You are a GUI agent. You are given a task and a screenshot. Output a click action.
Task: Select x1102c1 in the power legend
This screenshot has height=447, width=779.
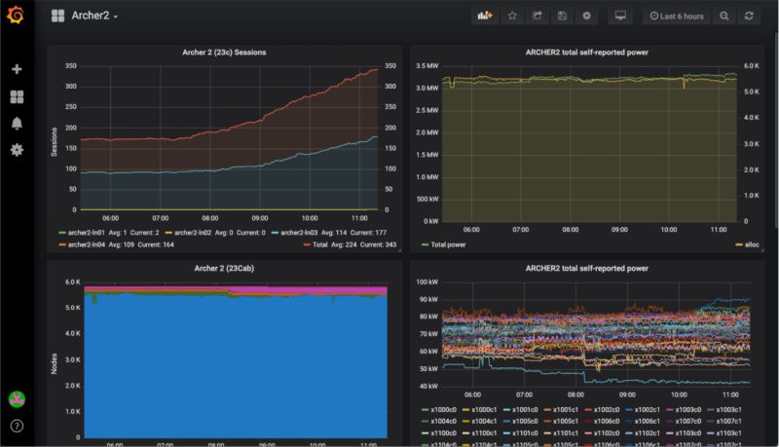click(x=647, y=433)
